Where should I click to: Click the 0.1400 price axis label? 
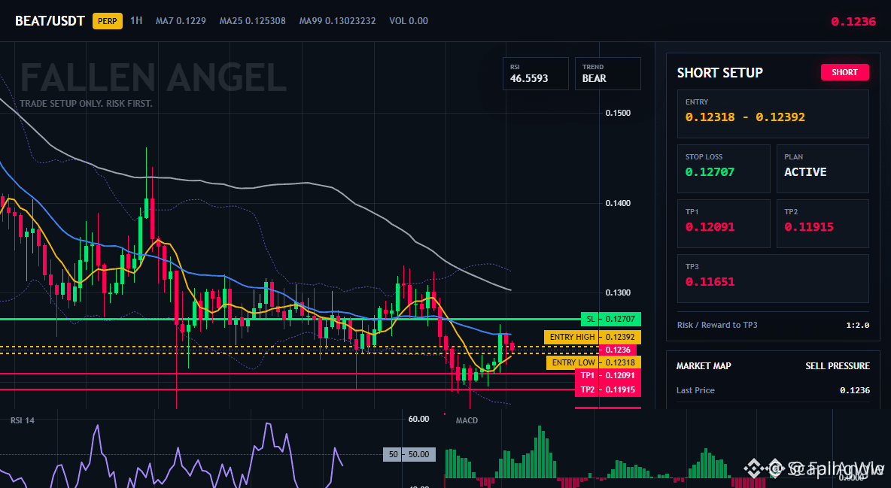pyautogui.click(x=618, y=203)
